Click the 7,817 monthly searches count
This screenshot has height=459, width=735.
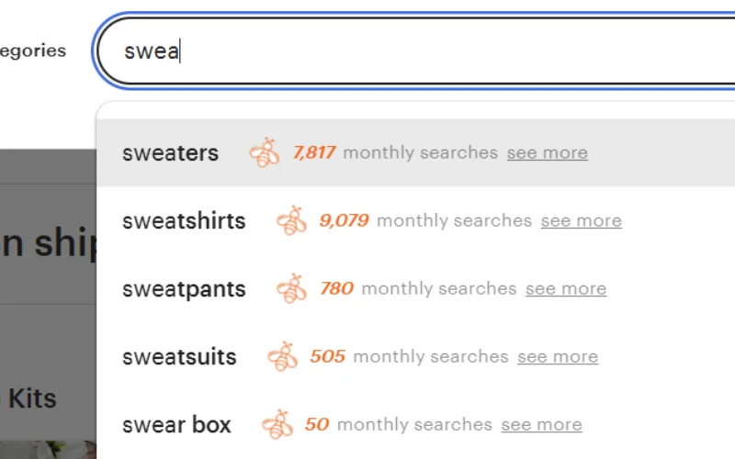[x=314, y=152]
